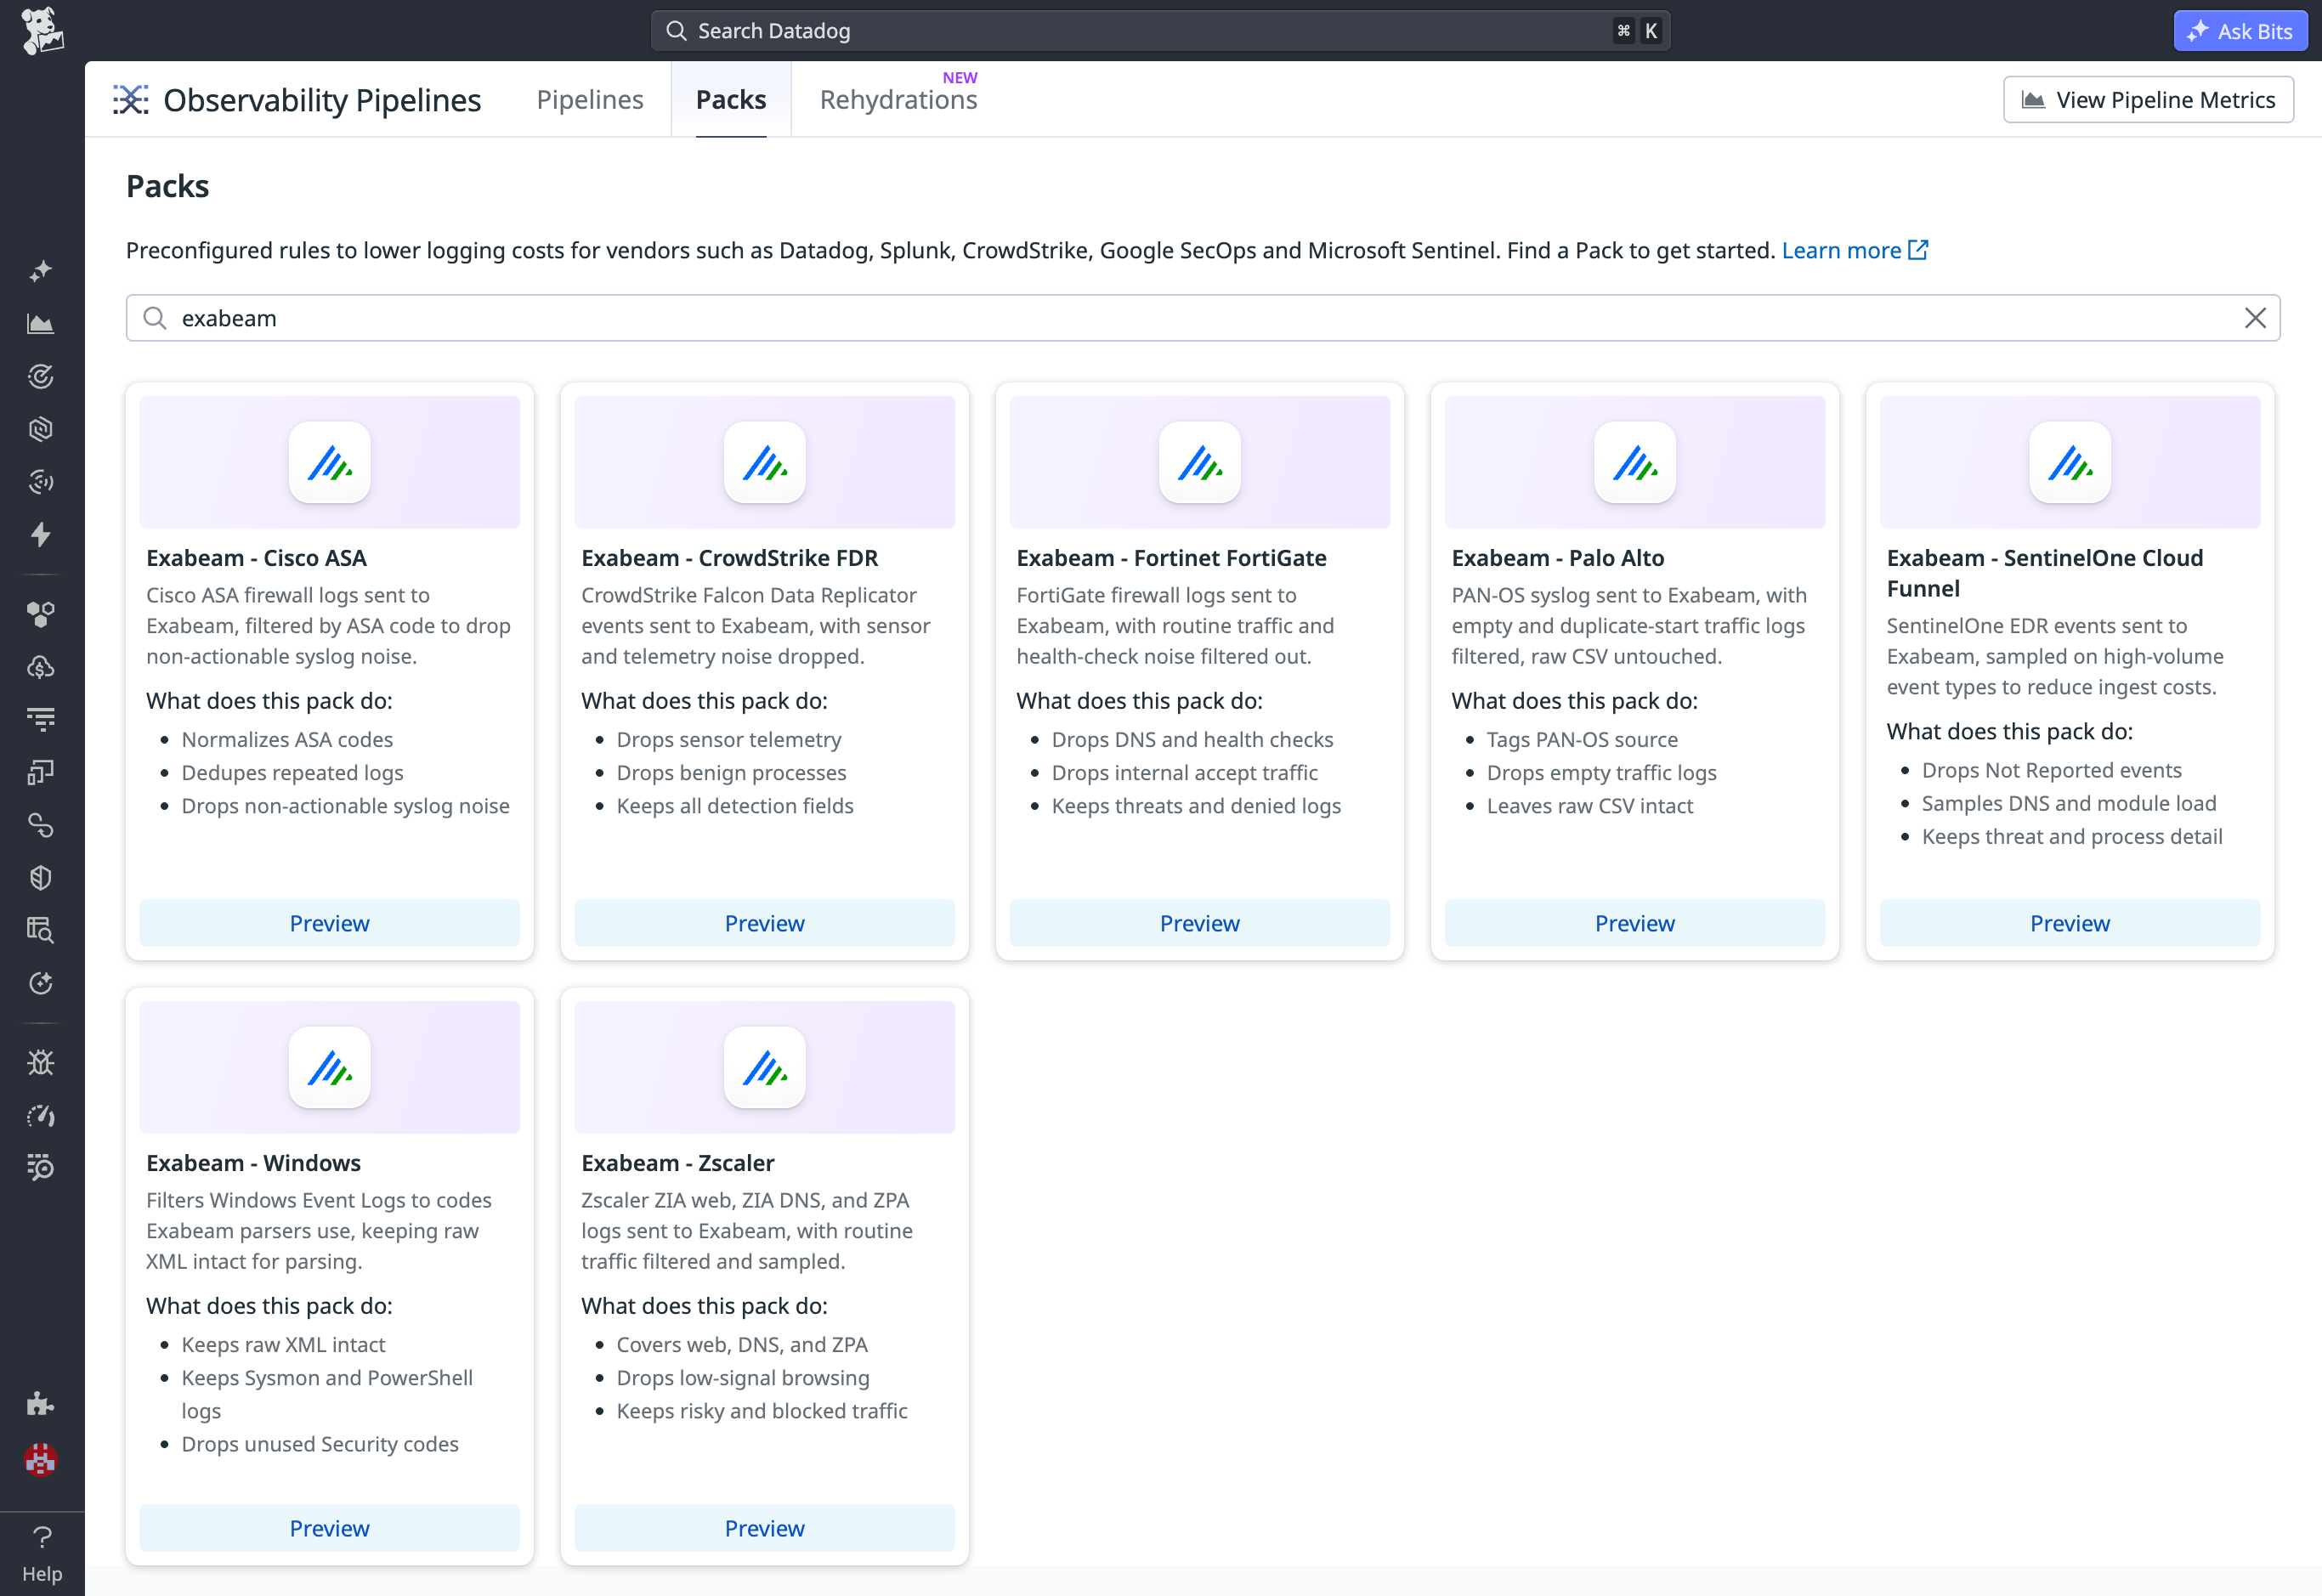Click the red user avatar in sidebar
Screen dimensions: 2322x1596
coord(41,1460)
